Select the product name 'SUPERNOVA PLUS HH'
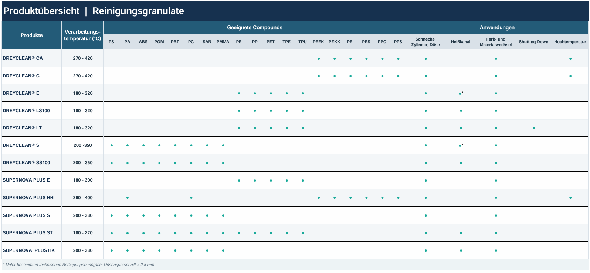 click(x=28, y=198)
